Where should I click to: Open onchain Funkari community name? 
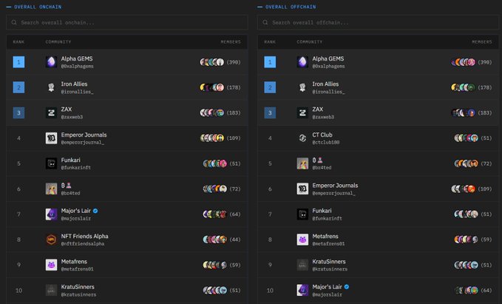[x=71, y=161]
